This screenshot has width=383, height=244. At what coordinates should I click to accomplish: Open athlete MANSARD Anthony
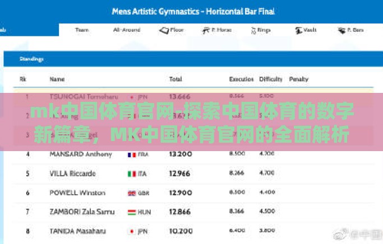(81, 154)
